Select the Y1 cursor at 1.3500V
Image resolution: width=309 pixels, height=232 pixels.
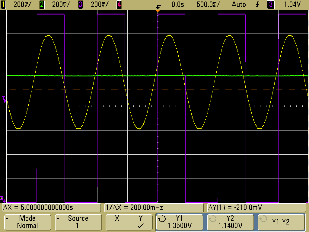[x=180, y=222]
